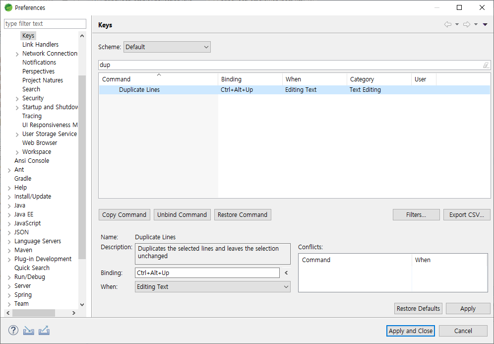The width and height of the screenshot is (494, 344).
Task: Click the Apply button
Action: pos(468,308)
